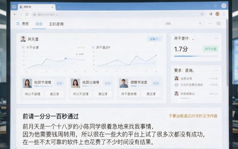Click the 1.7分 score value
Image resolution: width=238 pixels, height=149 pixels.
pos(181,49)
